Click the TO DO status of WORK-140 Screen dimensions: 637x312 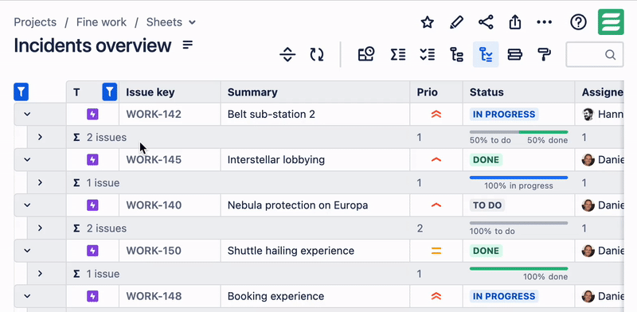487,205
